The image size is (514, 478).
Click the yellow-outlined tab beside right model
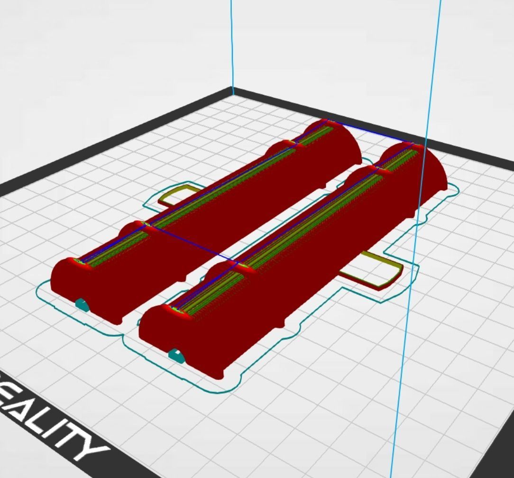pyautogui.click(x=371, y=271)
